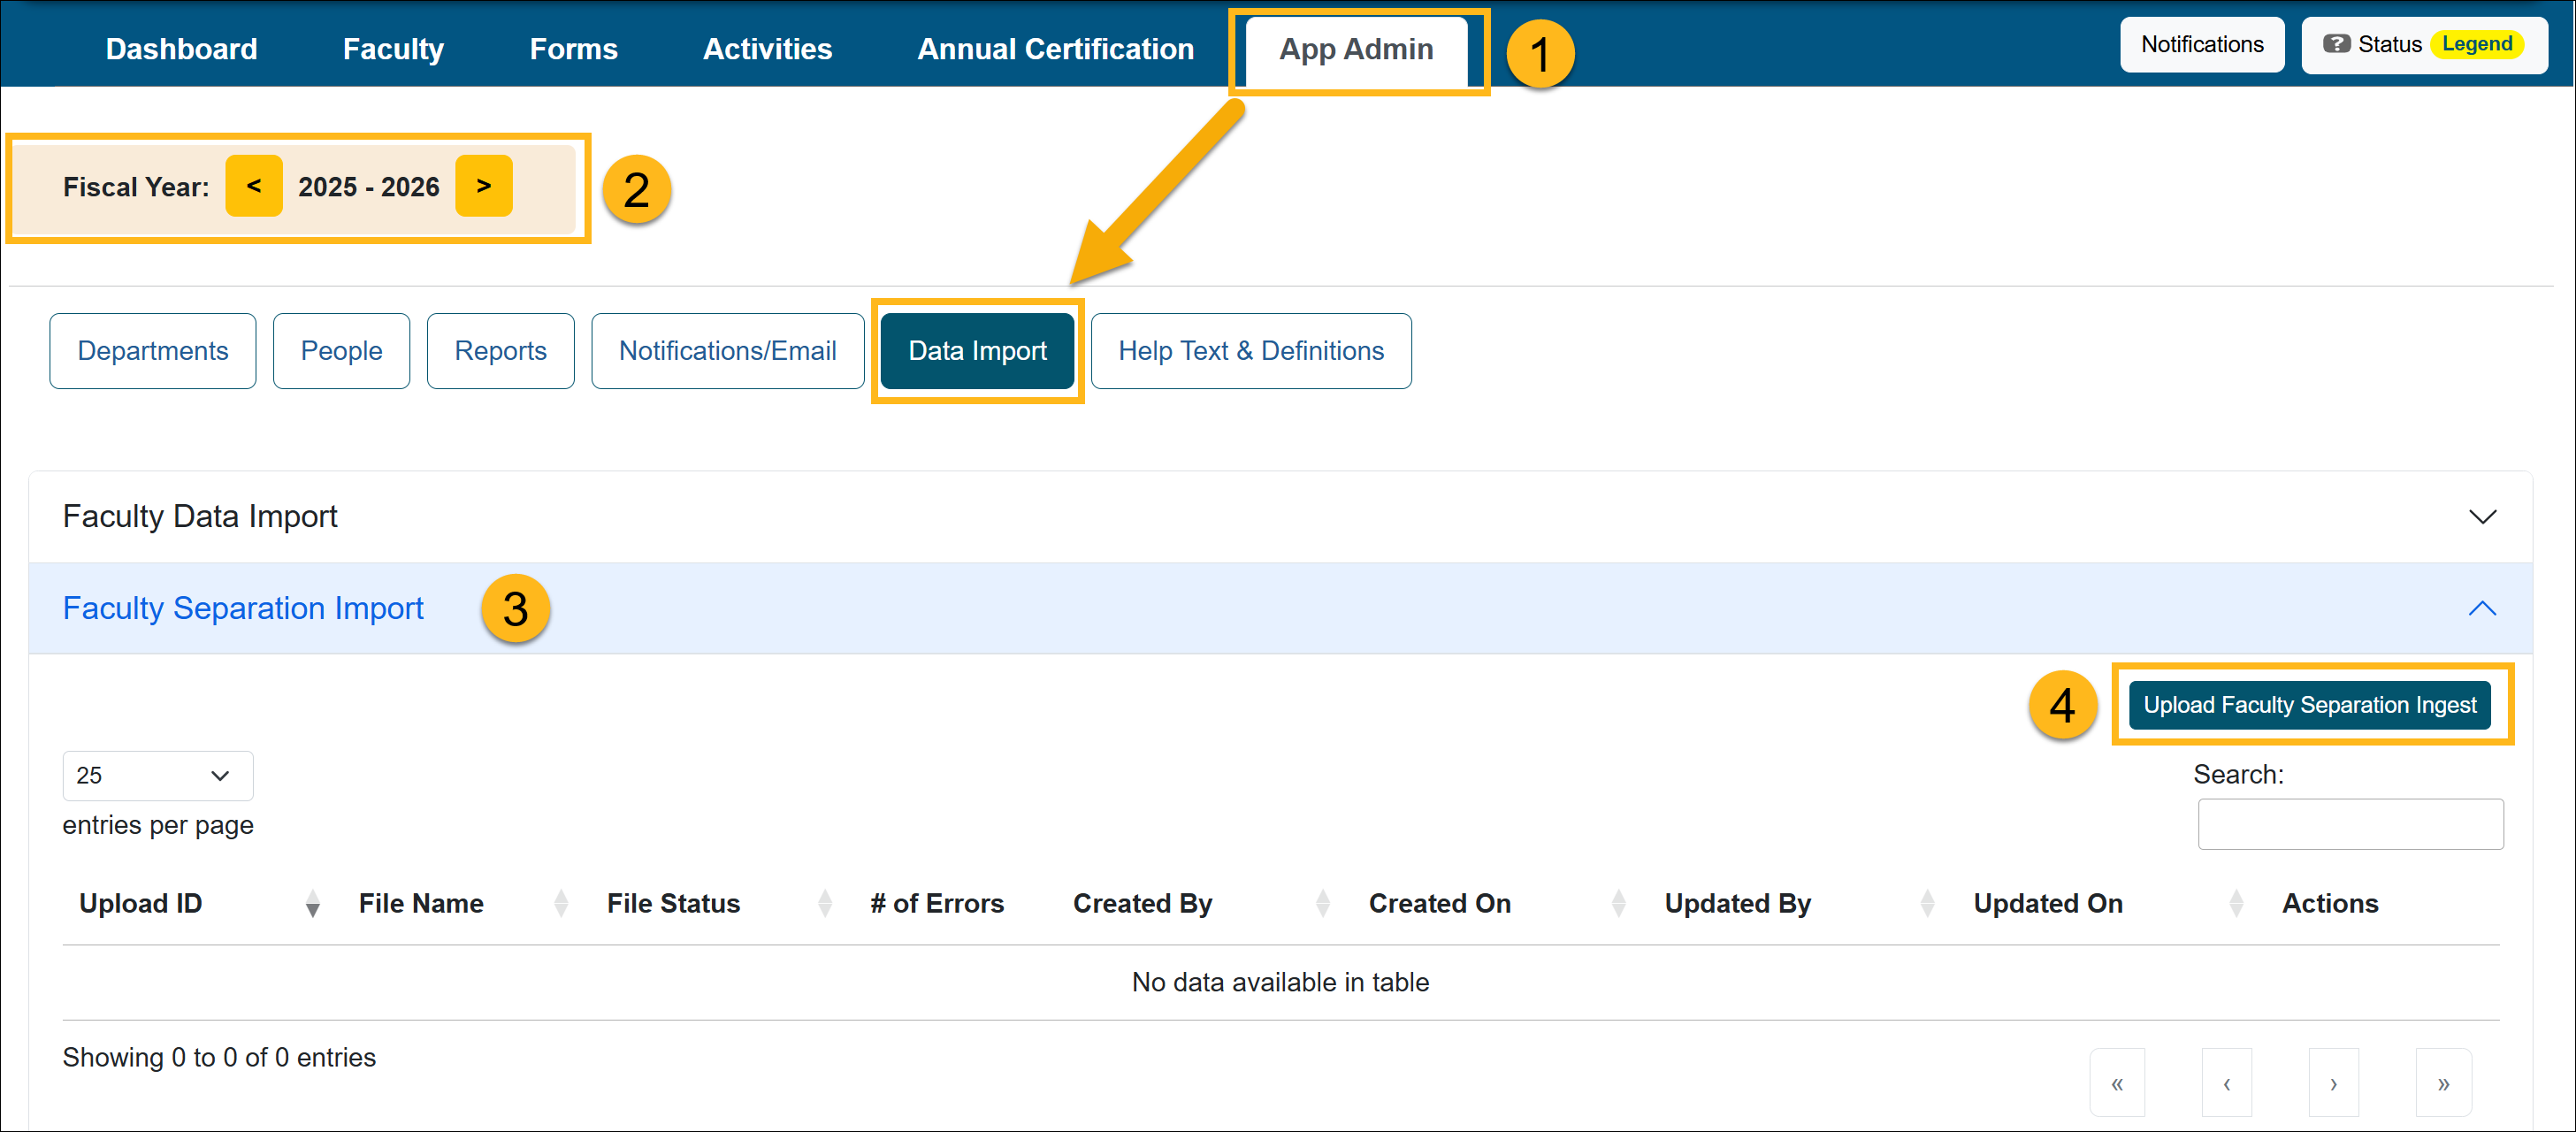Expand the Faculty Data Import section
The height and width of the screenshot is (1132, 2576).
[x=2483, y=516]
